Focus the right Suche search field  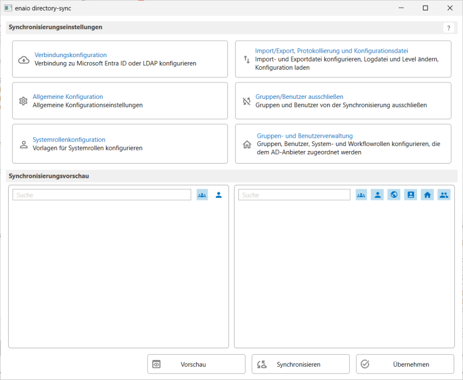[295, 195]
